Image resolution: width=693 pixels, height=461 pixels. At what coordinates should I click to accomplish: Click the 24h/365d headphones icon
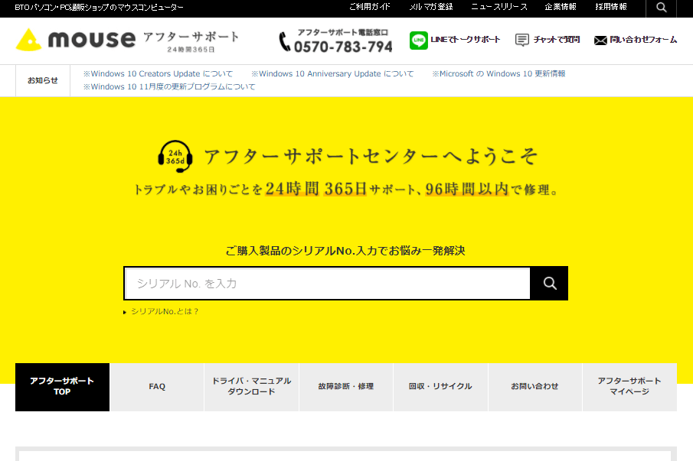(x=176, y=157)
